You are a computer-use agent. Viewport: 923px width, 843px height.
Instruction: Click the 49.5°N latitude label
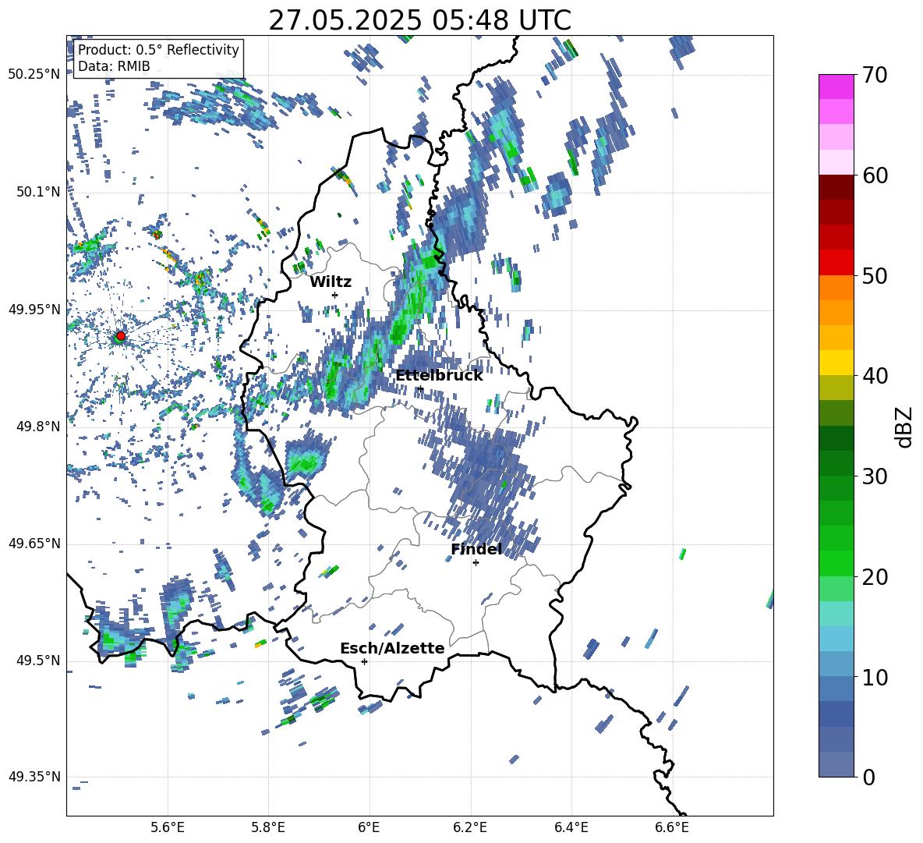point(39,661)
